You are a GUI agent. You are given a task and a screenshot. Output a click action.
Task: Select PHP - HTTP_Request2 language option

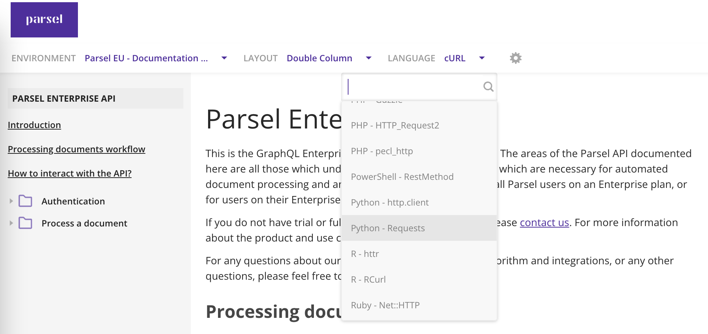pyautogui.click(x=419, y=125)
